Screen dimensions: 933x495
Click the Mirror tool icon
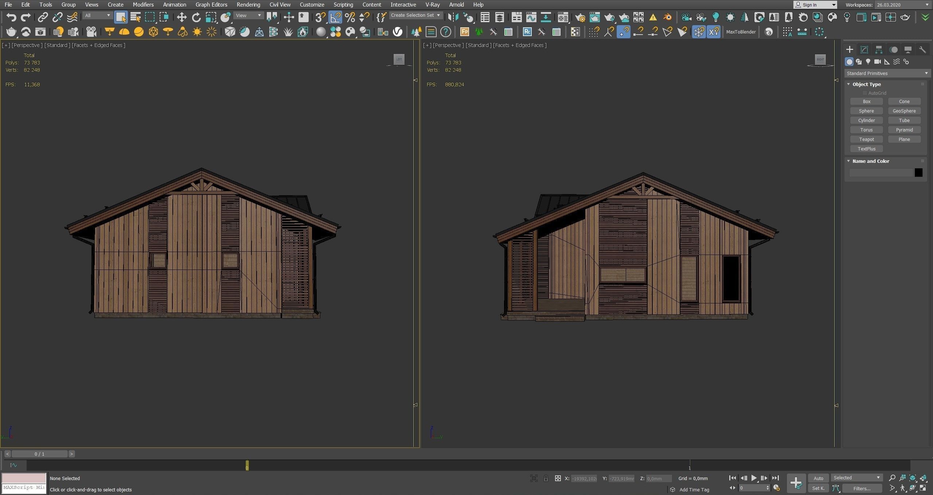pos(453,17)
